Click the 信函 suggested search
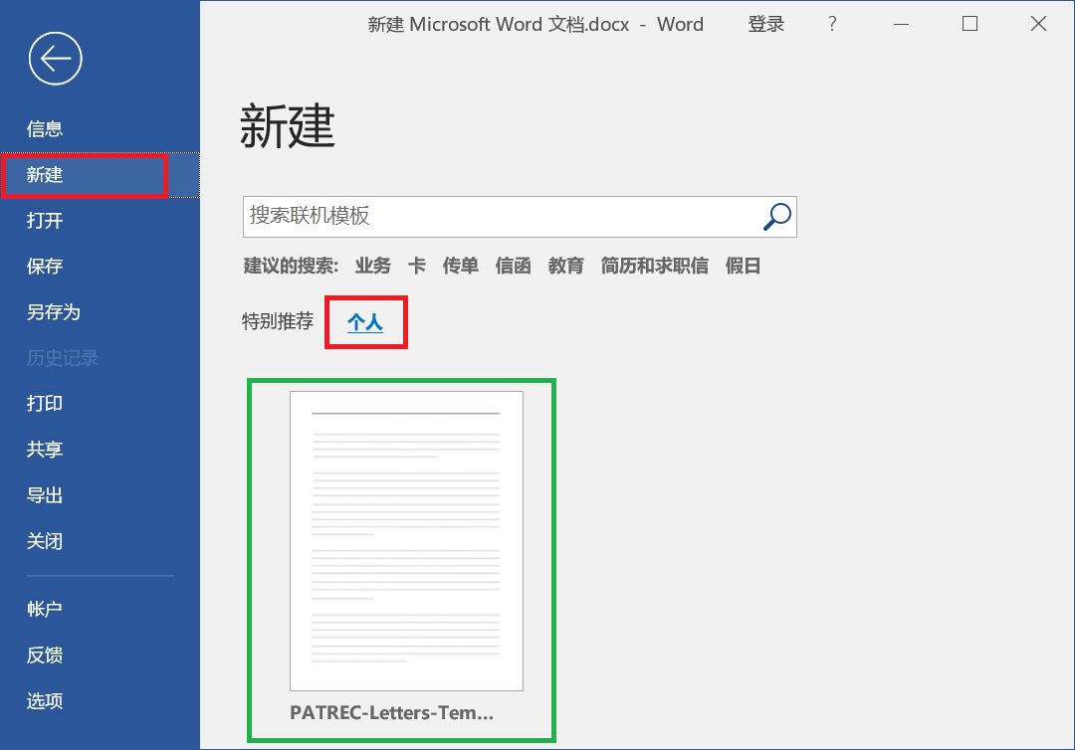This screenshot has width=1075, height=750. point(513,266)
